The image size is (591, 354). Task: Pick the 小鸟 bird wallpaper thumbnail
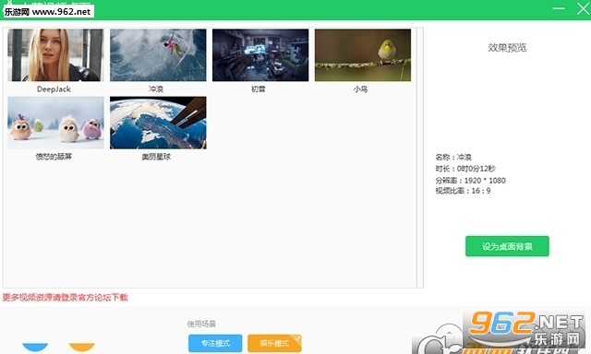pos(363,55)
